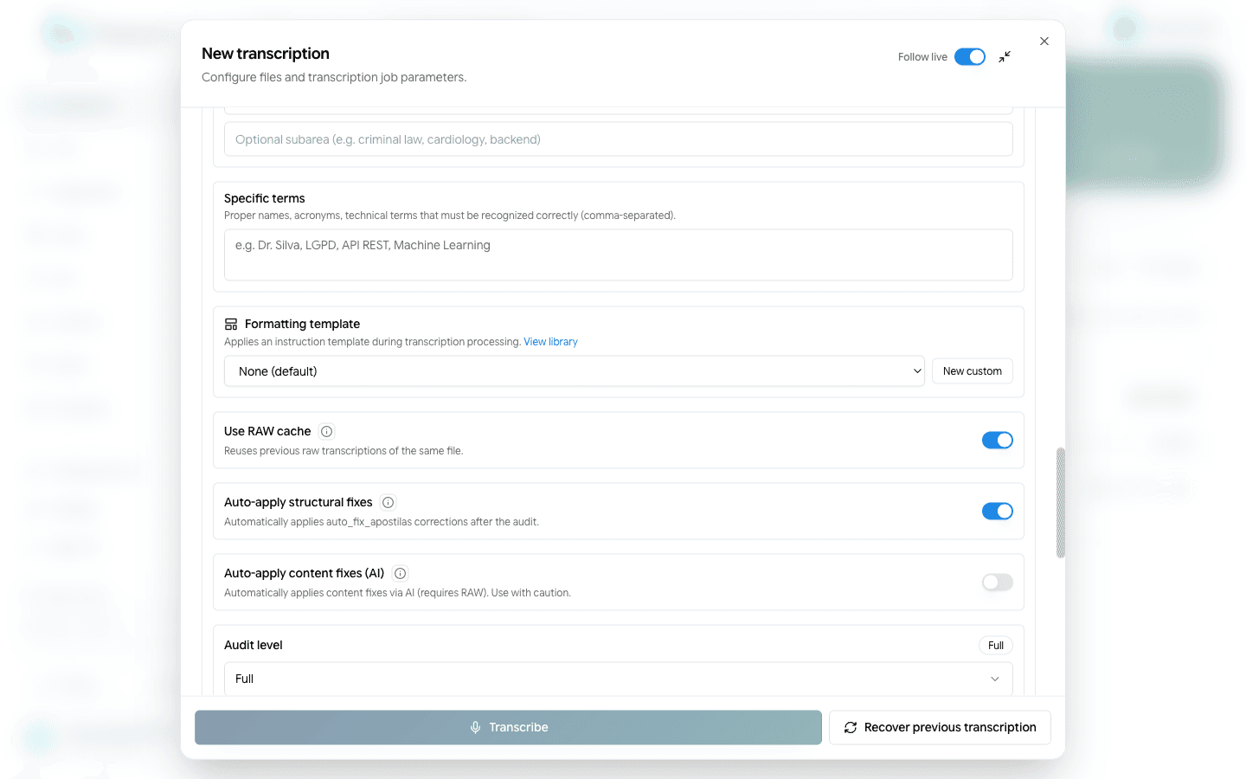Click the New custom button
The width and height of the screenshot is (1246, 779).
[x=972, y=371]
